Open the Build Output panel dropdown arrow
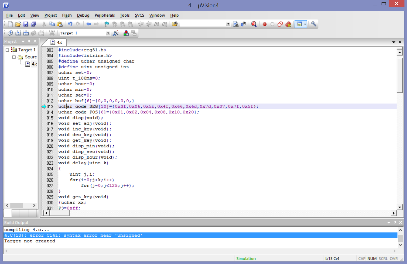 389,222
